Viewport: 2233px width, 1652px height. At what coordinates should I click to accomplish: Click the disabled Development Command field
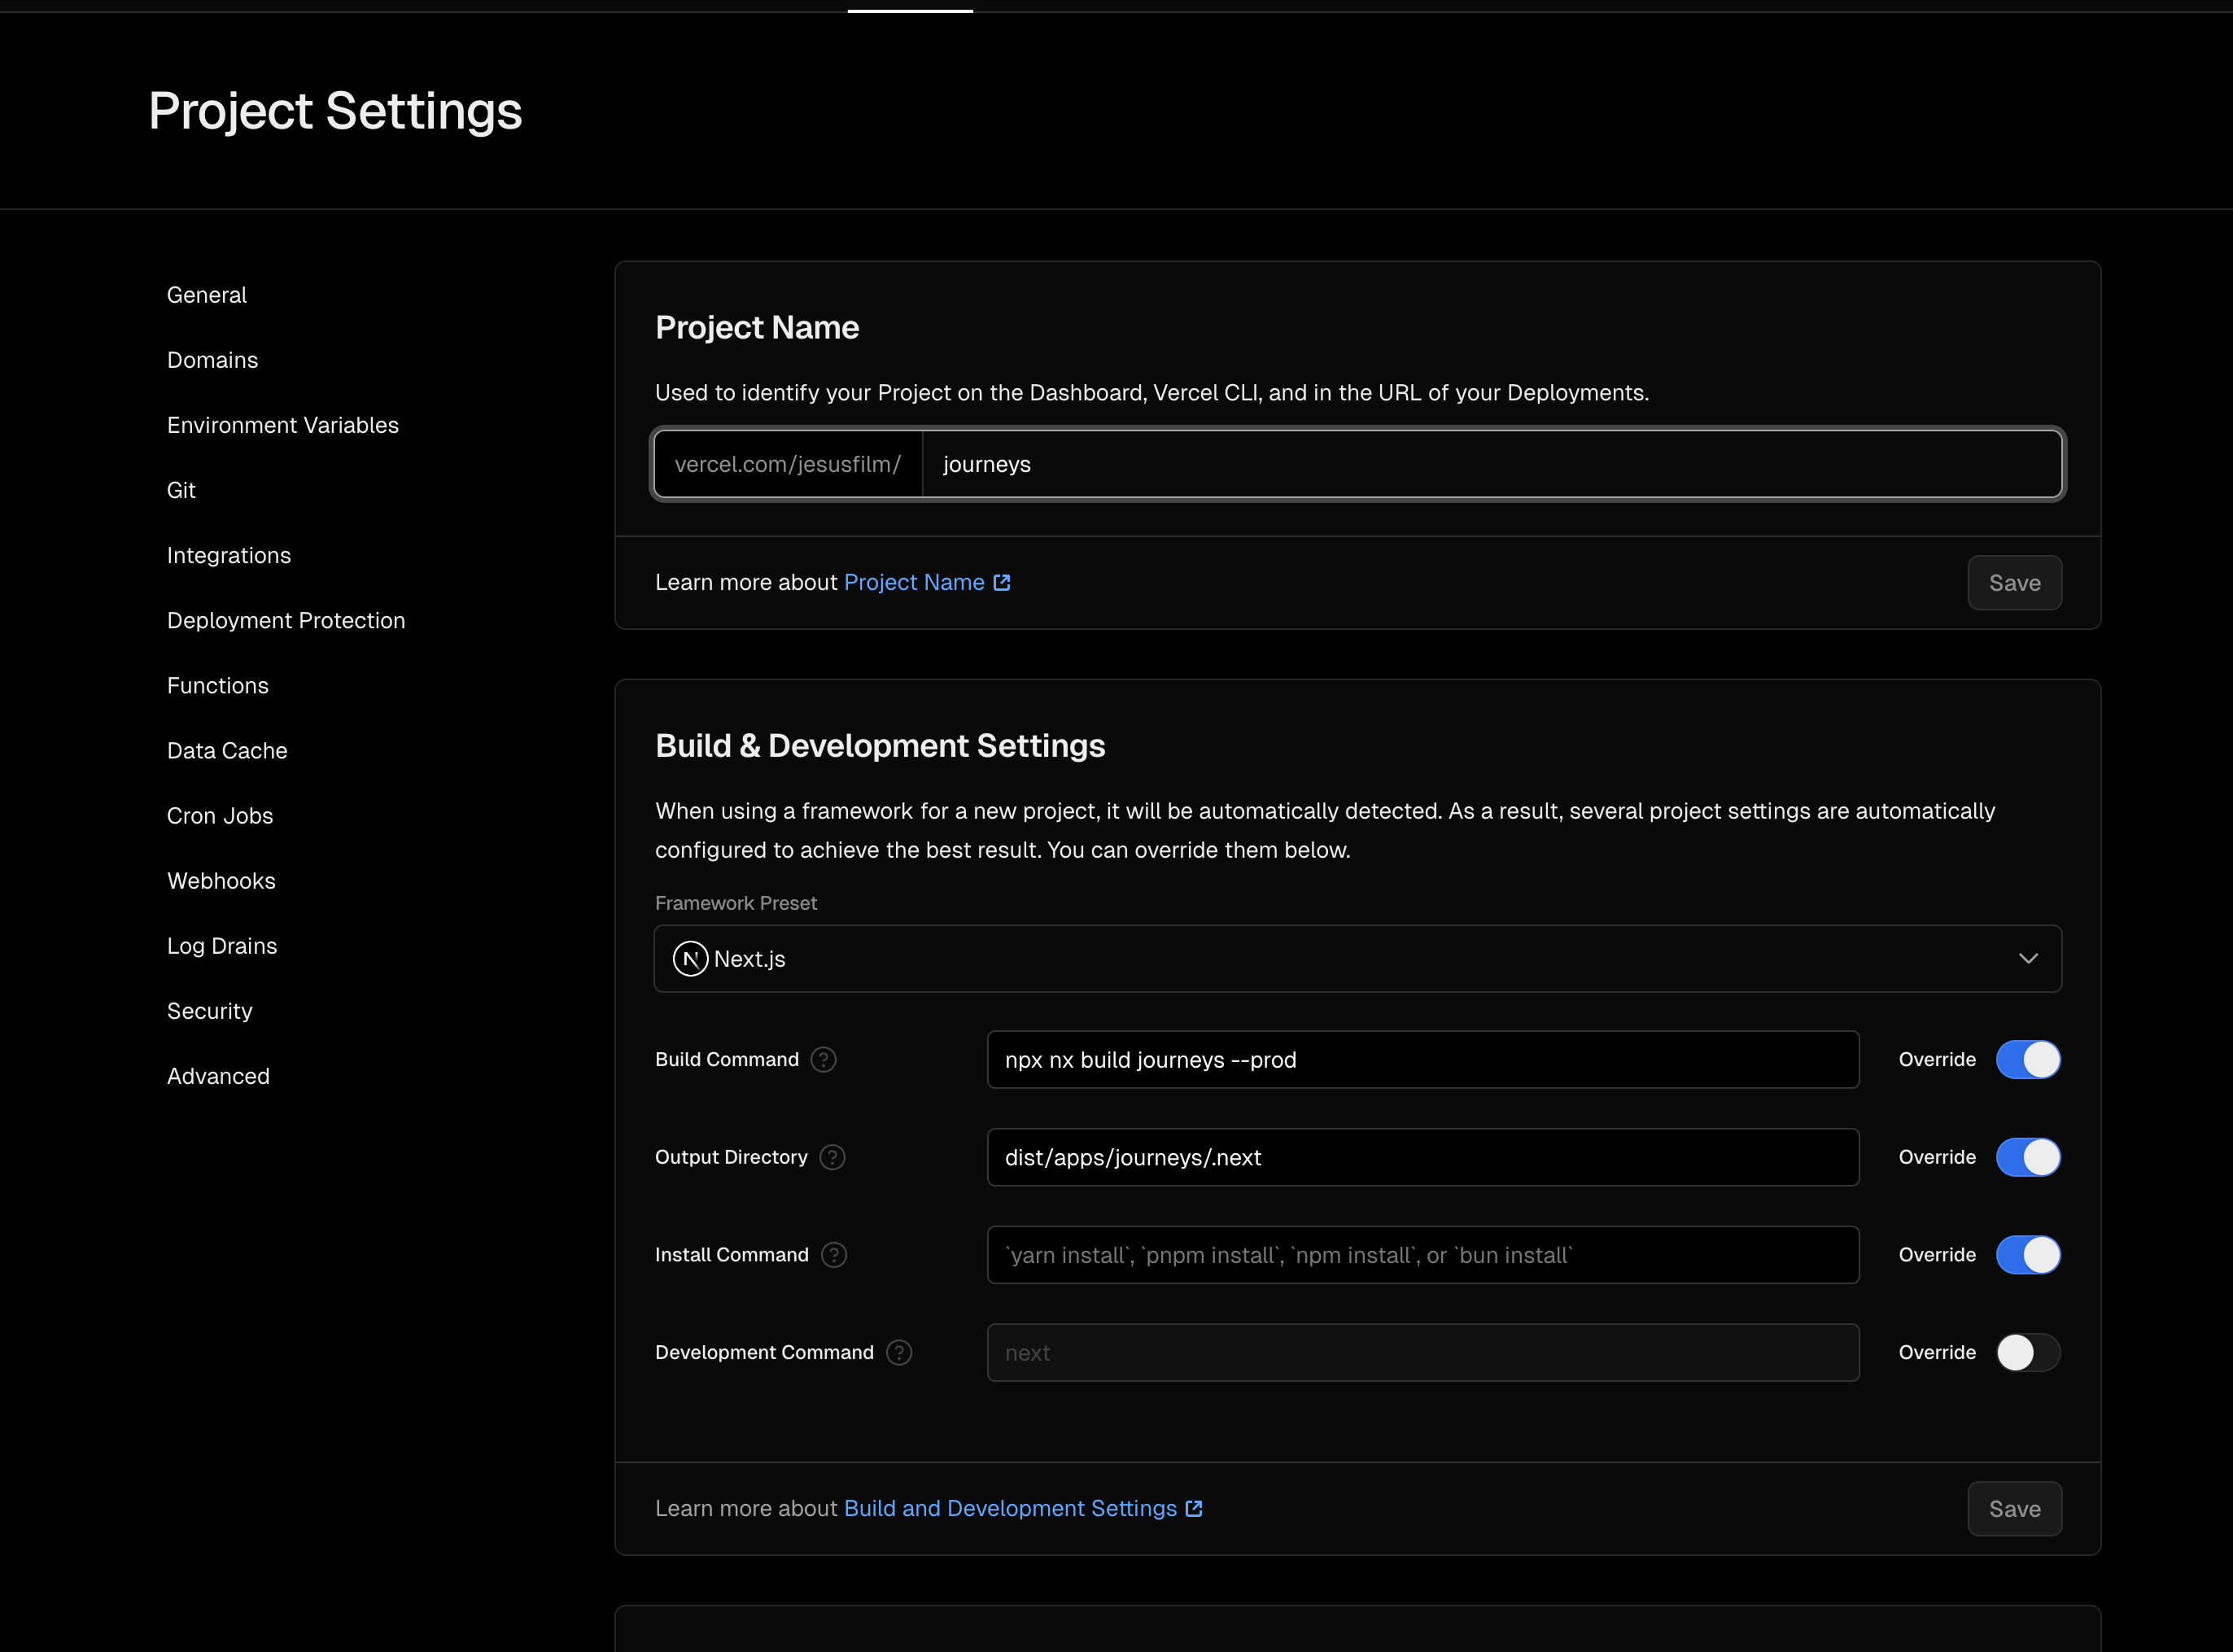(x=1423, y=1352)
